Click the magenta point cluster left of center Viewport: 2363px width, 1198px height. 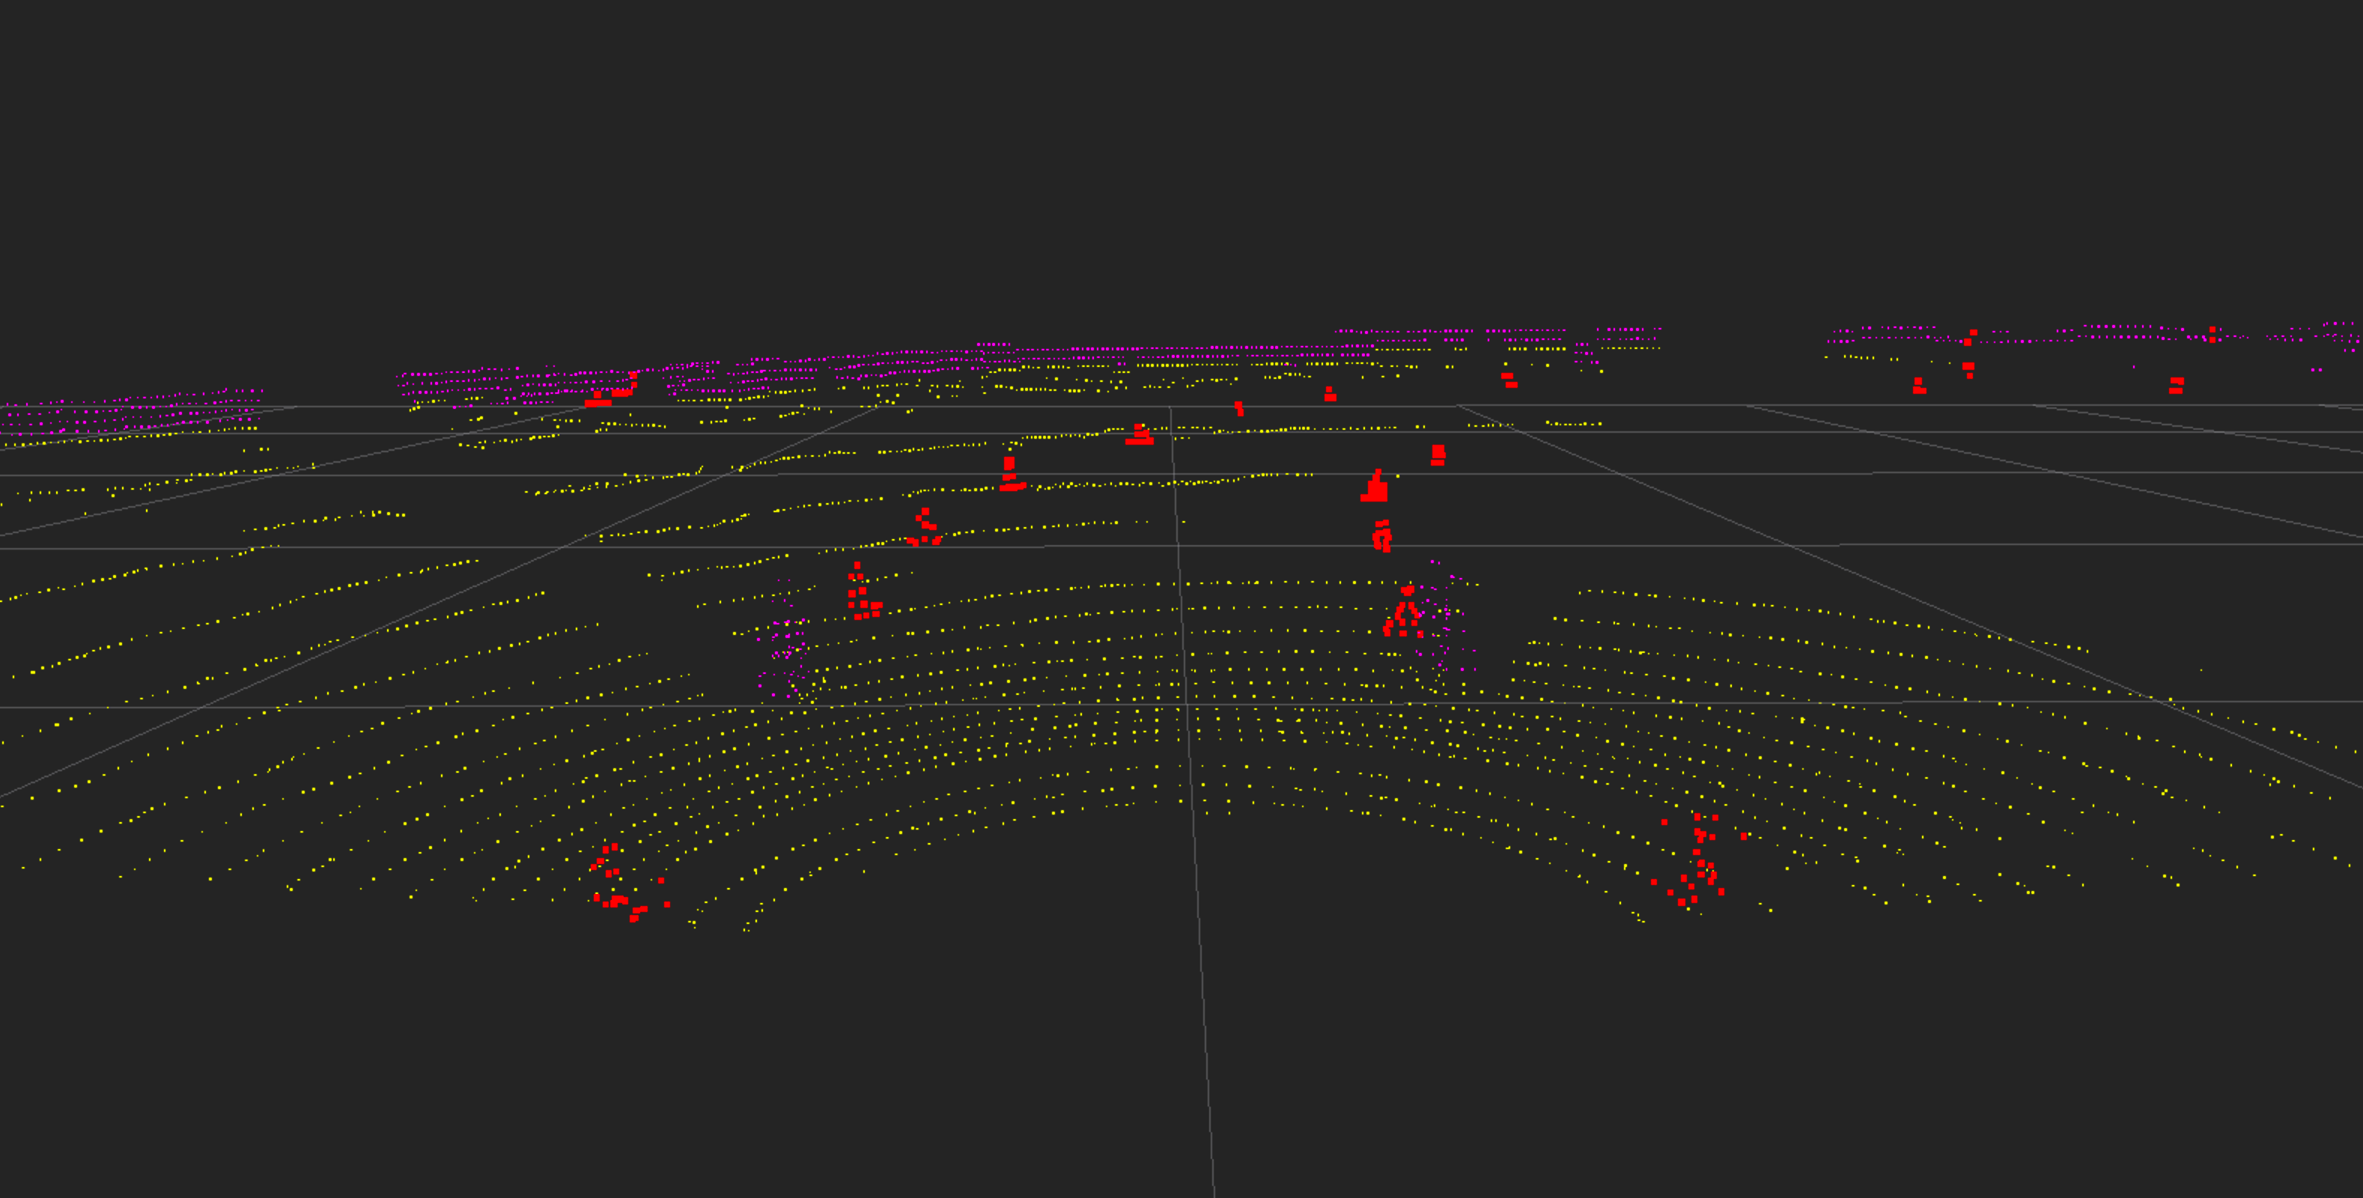click(x=786, y=651)
